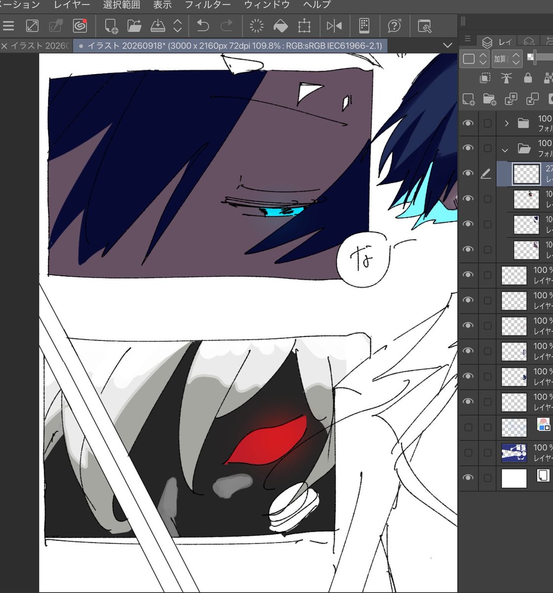Expand the collapsed layer folder arrow

click(507, 123)
